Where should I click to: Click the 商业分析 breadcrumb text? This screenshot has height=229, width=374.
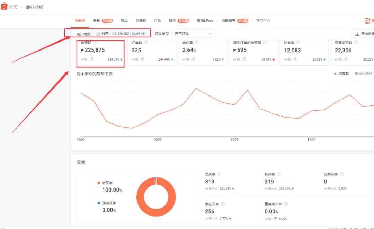click(x=35, y=7)
